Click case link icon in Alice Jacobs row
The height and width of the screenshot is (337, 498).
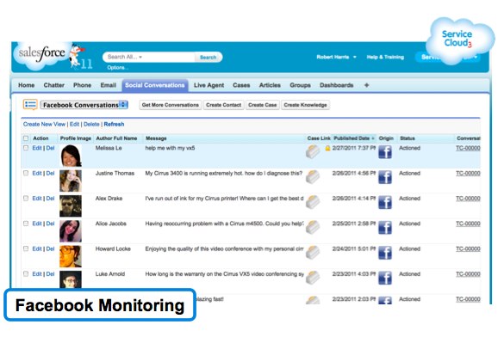click(x=313, y=227)
